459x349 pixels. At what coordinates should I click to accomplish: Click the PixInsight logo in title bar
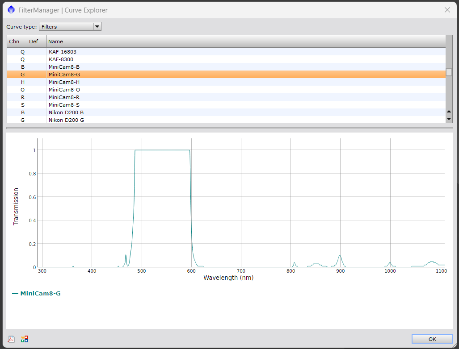[x=11, y=10]
